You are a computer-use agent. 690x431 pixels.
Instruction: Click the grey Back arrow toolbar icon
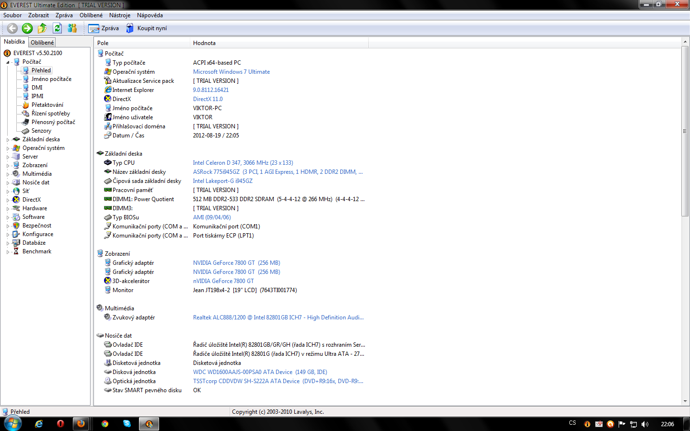pos(12,28)
